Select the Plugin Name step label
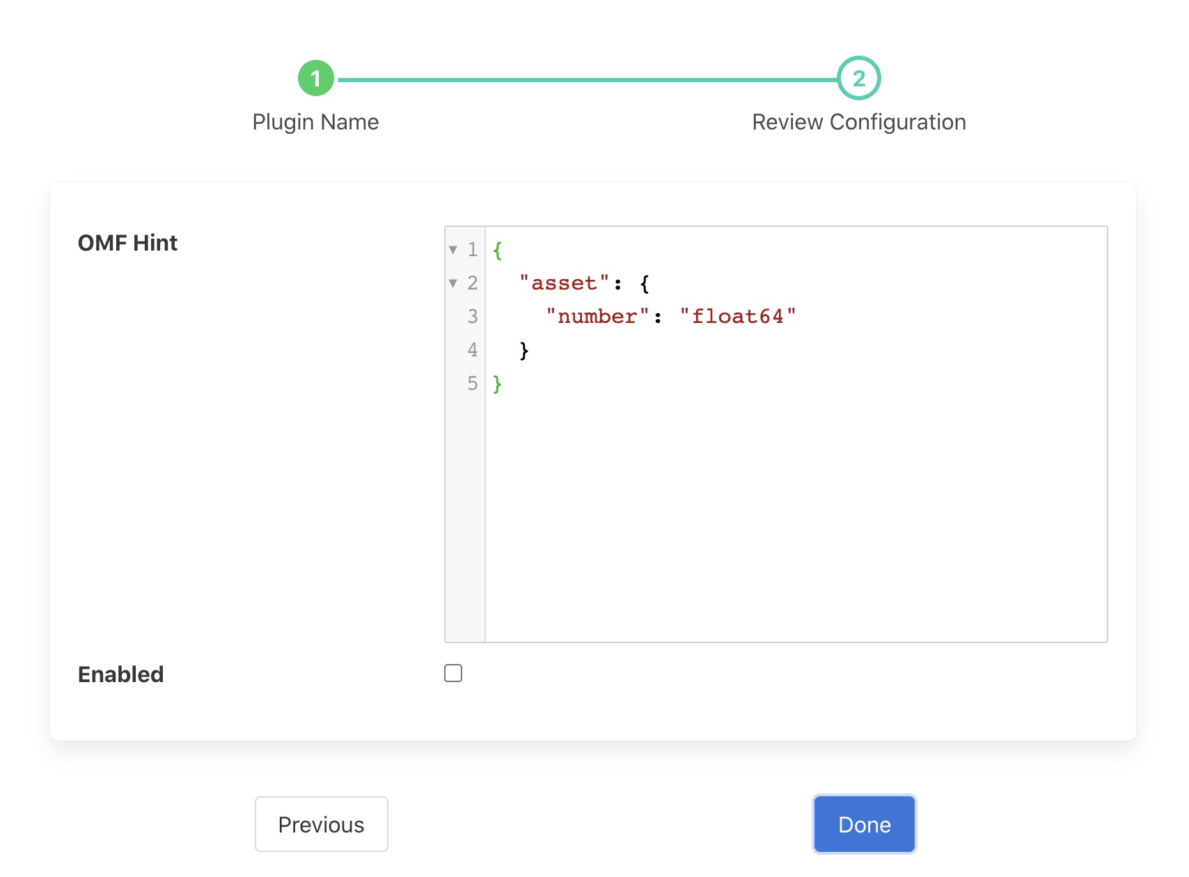Viewport: 1189px width, 877px height. pyautogui.click(x=315, y=122)
